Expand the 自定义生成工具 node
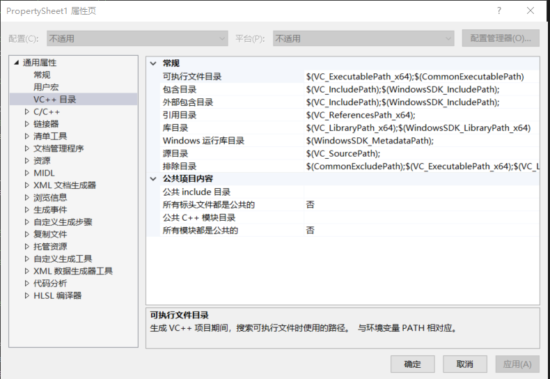This screenshot has width=550, height=379. click(27, 259)
